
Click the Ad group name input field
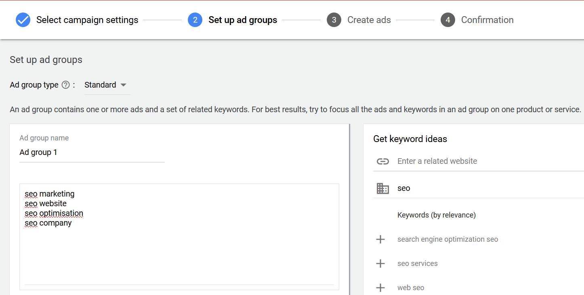tap(92, 152)
